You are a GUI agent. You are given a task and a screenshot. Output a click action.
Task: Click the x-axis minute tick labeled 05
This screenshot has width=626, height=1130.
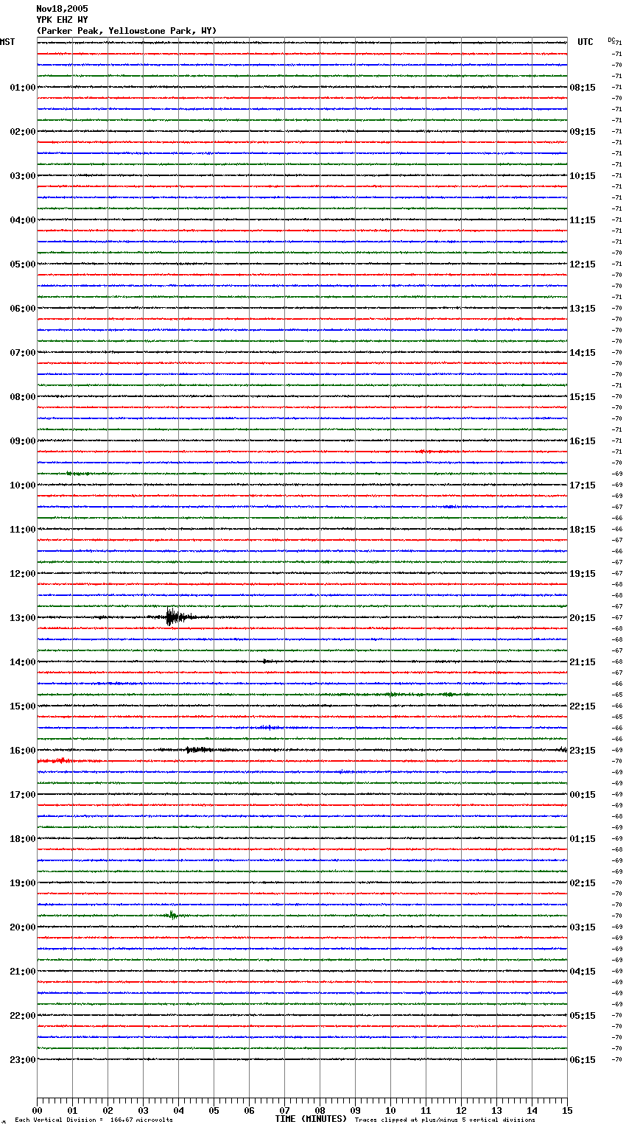[214, 1111]
